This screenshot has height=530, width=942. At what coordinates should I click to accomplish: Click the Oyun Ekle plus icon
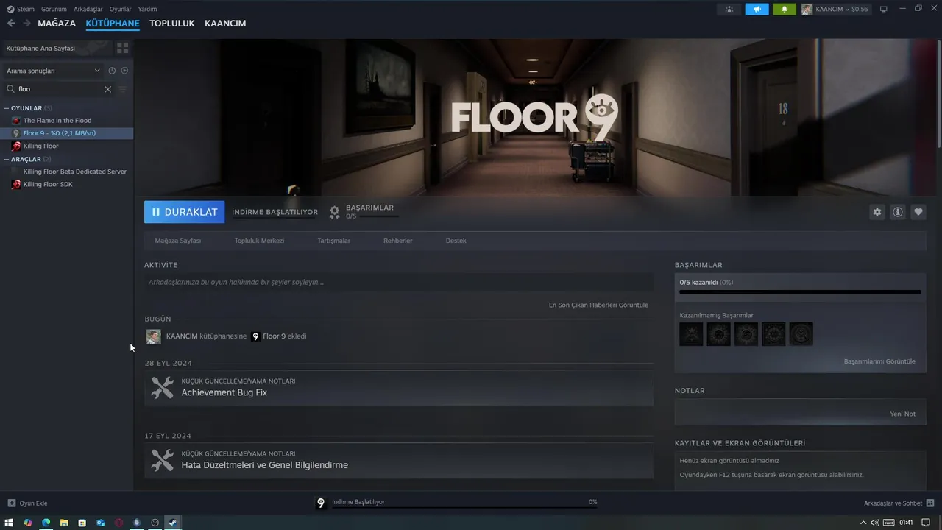pyautogui.click(x=11, y=503)
